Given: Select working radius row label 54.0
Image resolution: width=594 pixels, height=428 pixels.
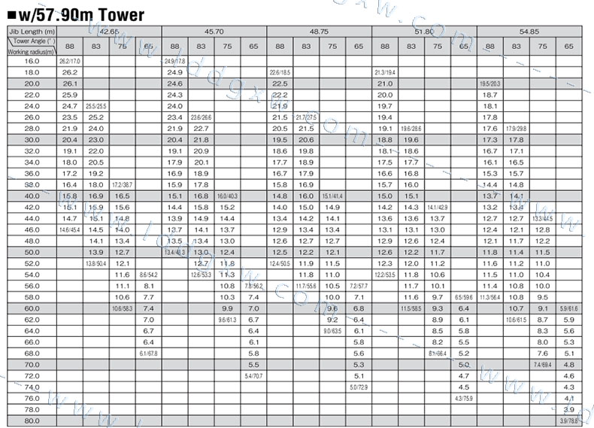Looking at the screenshot, I should click(x=32, y=275).
